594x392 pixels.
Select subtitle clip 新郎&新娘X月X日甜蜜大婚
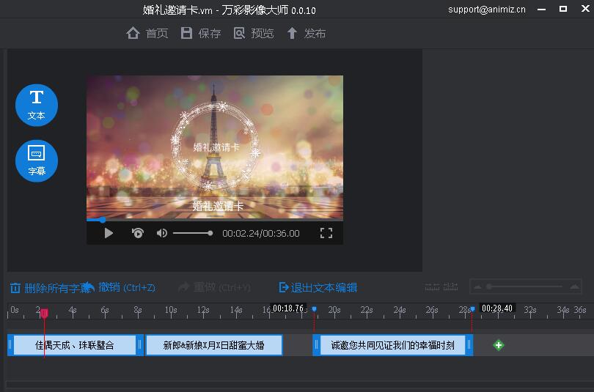coord(213,345)
